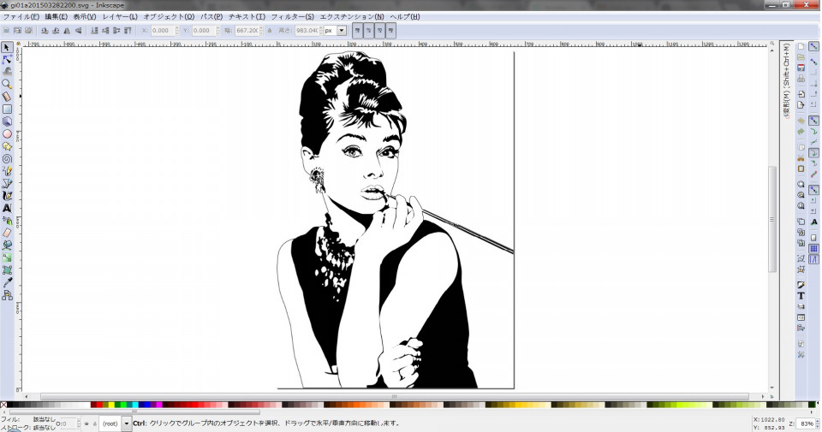Viewport: 822px width, 432px height.
Task: Click the canvas horizontal scrollbar
Action: [x=394, y=397]
